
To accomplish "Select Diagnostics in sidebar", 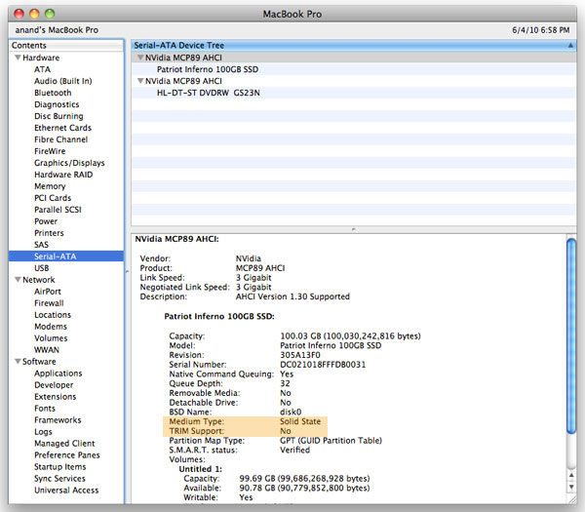I will 57,104.
